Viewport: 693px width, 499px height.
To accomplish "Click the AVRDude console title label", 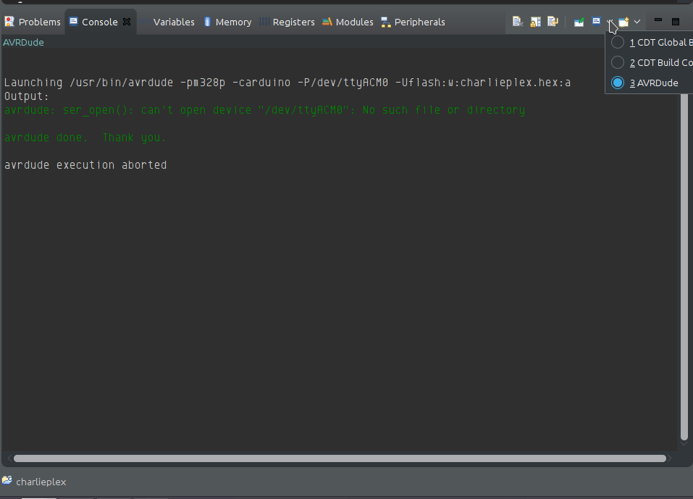I will coord(23,43).
